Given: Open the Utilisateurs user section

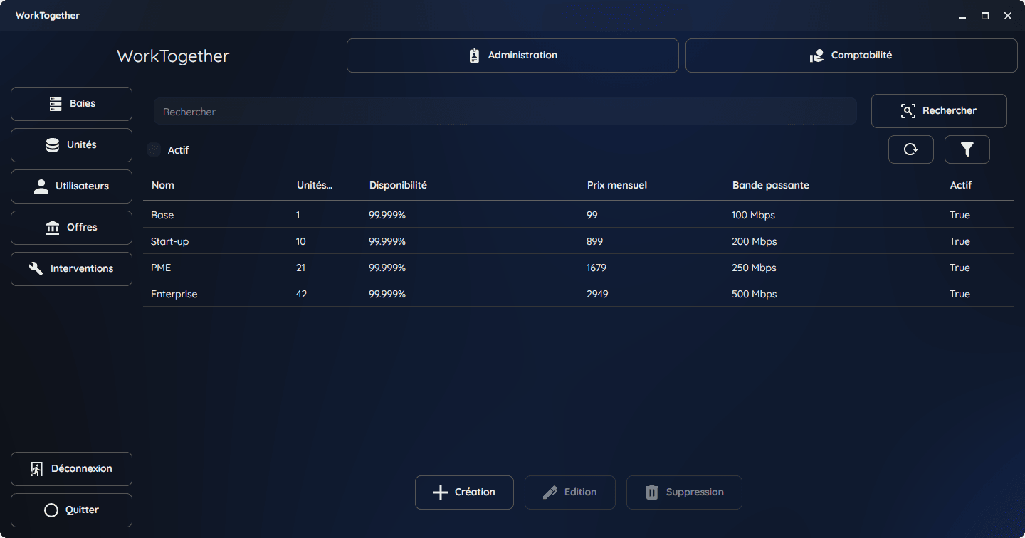Looking at the screenshot, I should pyautogui.click(x=71, y=186).
